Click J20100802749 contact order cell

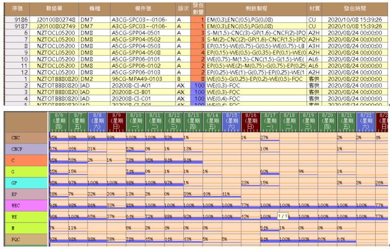point(54,26)
